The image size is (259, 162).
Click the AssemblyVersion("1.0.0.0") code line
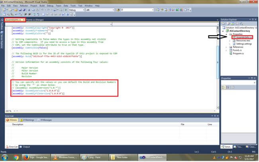pos(35,91)
